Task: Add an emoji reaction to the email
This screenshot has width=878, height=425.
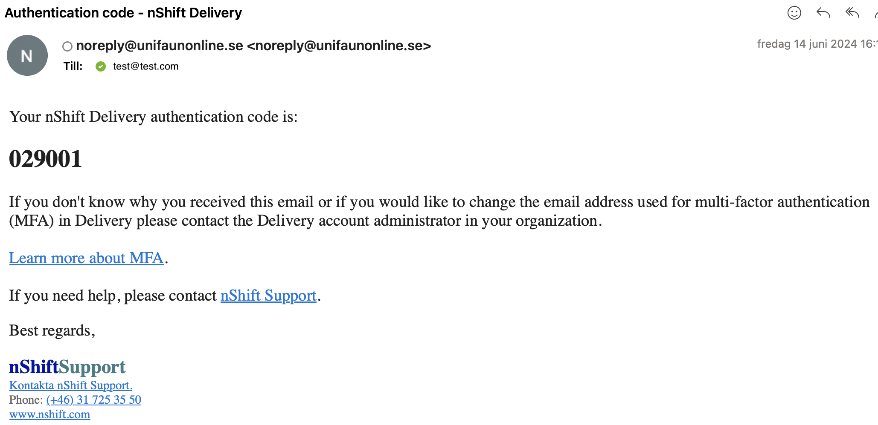Action: coord(794,13)
